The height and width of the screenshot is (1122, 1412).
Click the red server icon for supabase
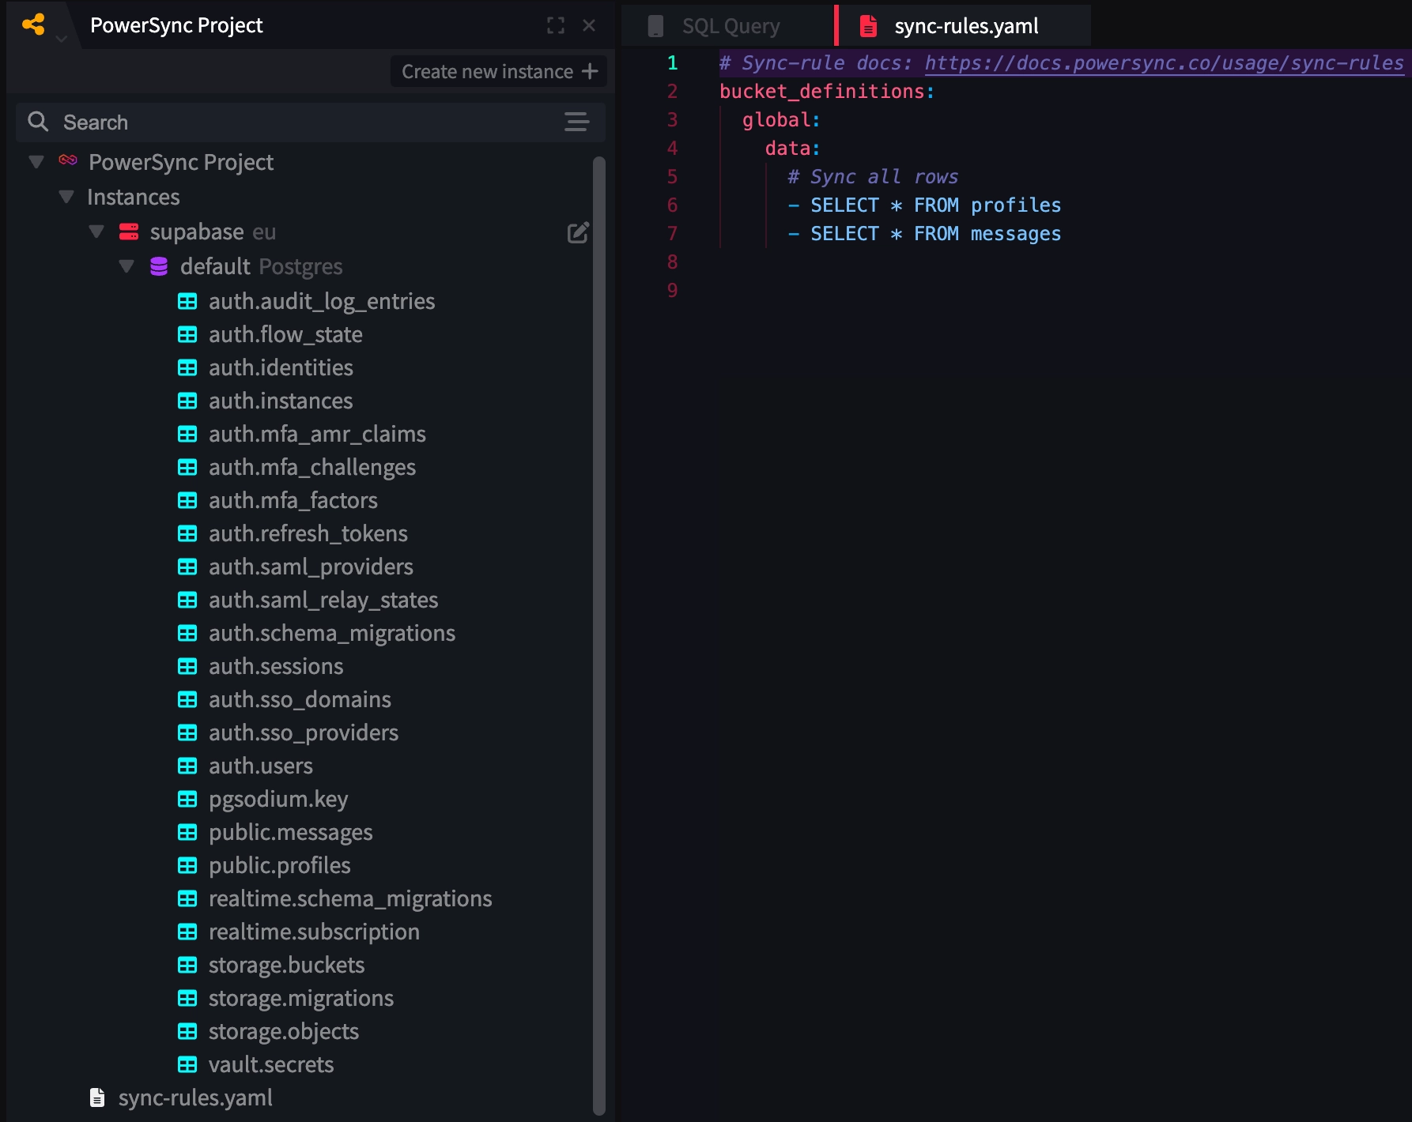click(129, 232)
